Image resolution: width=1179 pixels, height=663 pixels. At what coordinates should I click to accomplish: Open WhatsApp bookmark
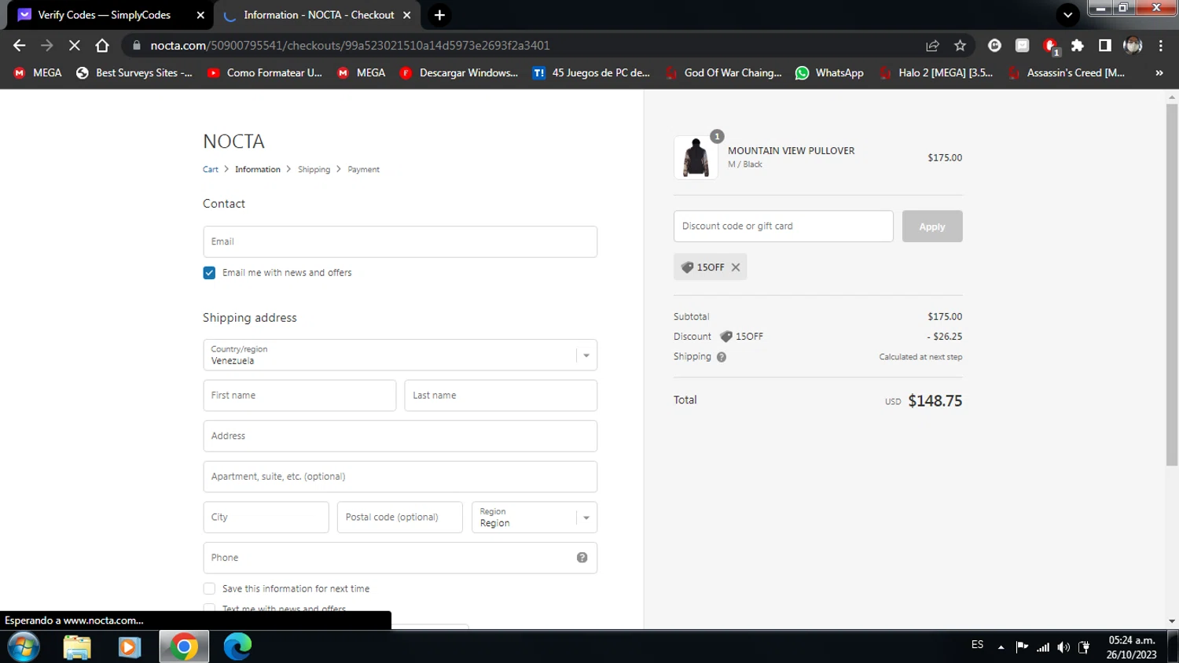829,73
